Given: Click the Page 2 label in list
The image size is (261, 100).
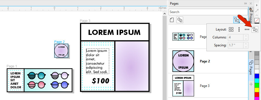Looking at the screenshot, I should 205,61.
